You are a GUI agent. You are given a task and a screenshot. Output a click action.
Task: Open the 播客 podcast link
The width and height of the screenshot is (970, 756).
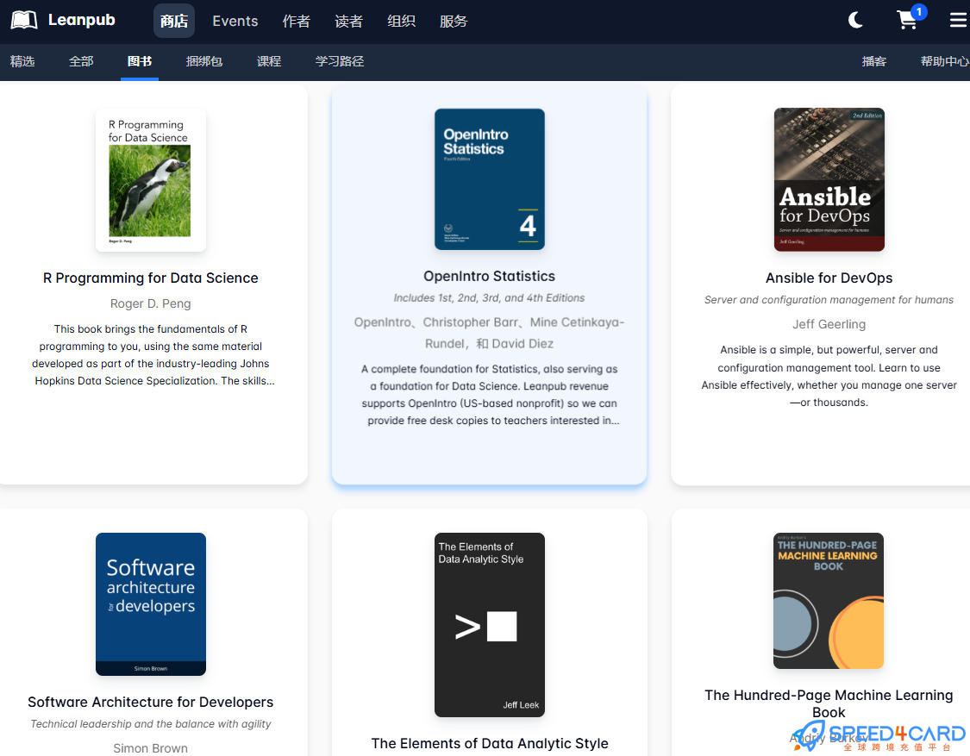point(874,61)
